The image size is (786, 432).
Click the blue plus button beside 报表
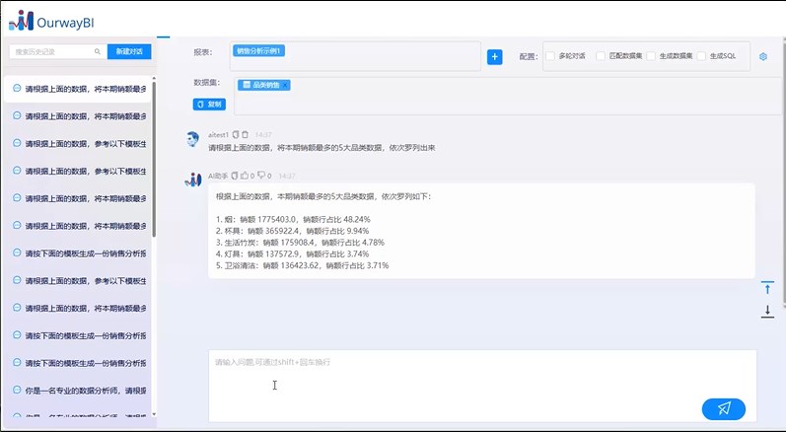pos(495,57)
